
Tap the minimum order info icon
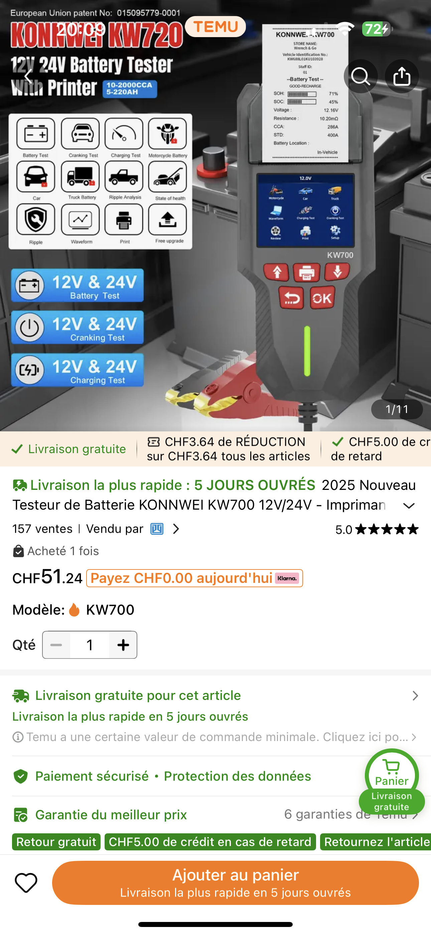[x=18, y=737]
